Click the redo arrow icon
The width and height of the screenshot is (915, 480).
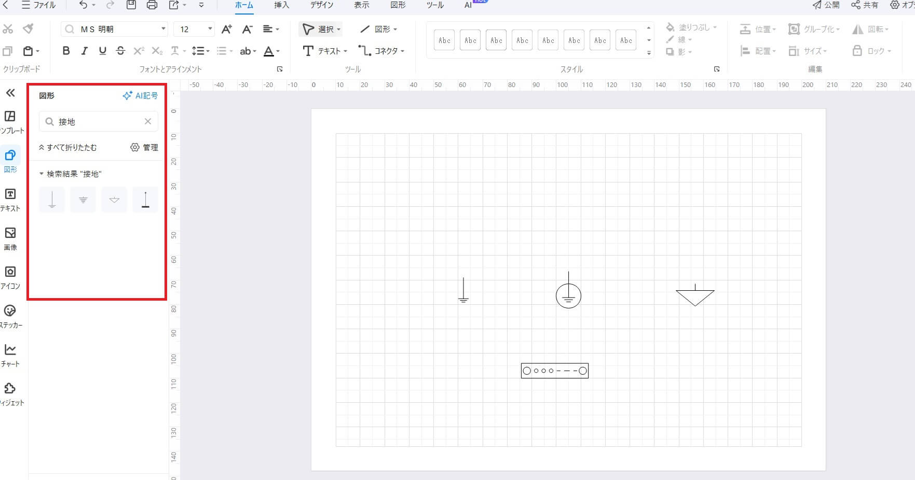(110, 5)
